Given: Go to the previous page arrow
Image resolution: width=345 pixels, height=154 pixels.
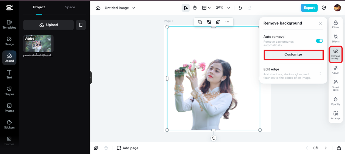Looking at the screenshot, I should point(307,148).
